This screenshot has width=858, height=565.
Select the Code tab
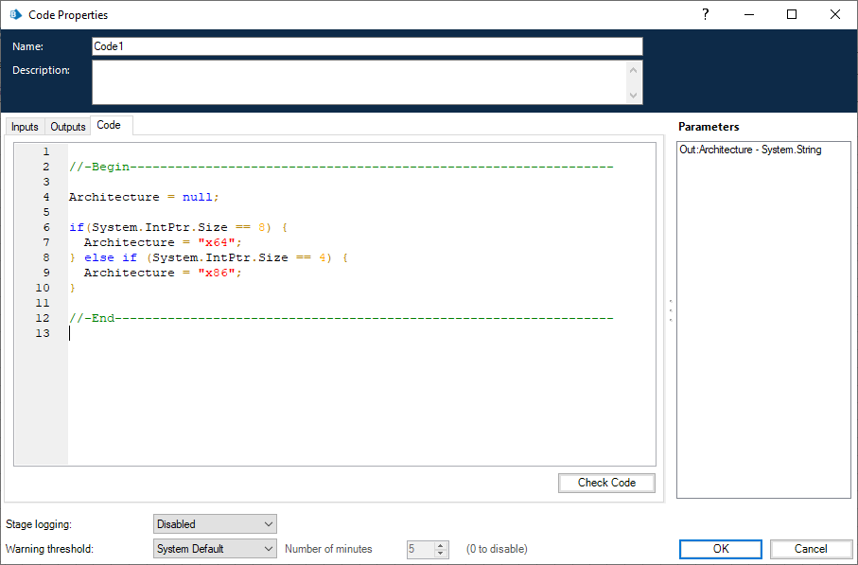click(x=109, y=125)
